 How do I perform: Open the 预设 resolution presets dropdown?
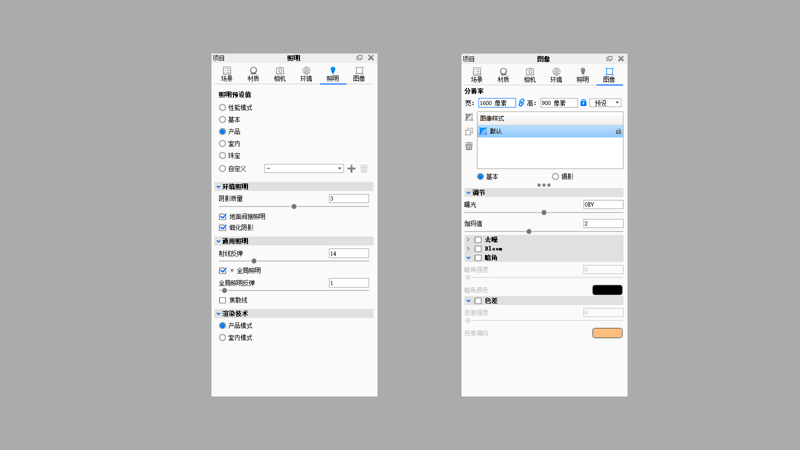[x=605, y=102]
